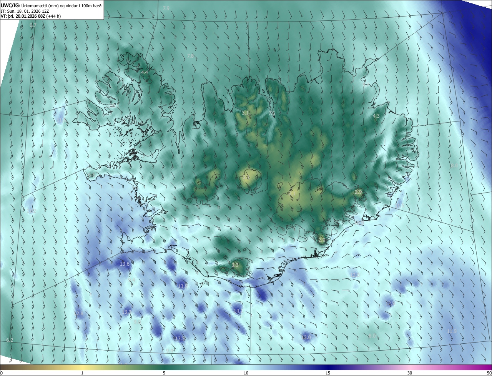492x376 pixels.
Task: Click the 6.7 value label
Action: click(x=33, y=25)
